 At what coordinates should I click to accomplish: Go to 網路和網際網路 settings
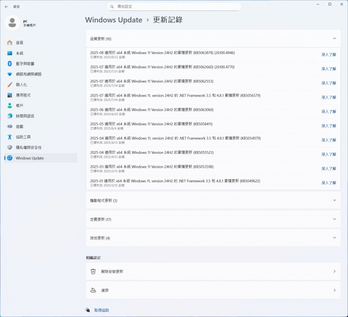tap(41, 74)
